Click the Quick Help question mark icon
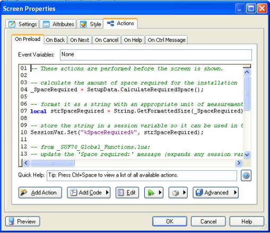 point(246,175)
